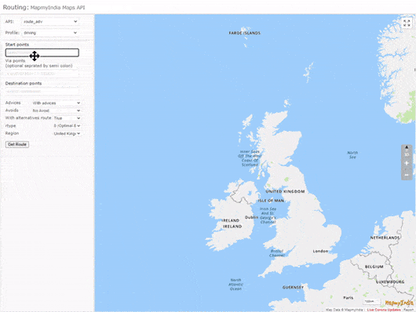Click the MapmyIndia logo on map
The height and width of the screenshot is (312, 416).
click(x=399, y=303)
